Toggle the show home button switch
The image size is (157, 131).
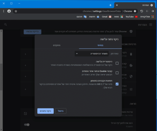point(27,125)
